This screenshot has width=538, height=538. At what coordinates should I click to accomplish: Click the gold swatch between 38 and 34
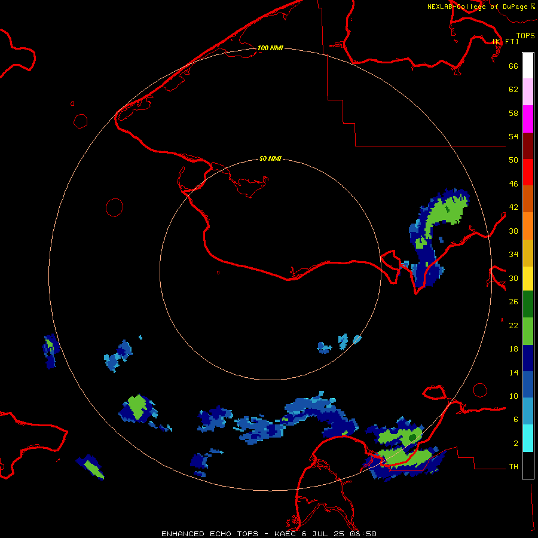(528, 253)
